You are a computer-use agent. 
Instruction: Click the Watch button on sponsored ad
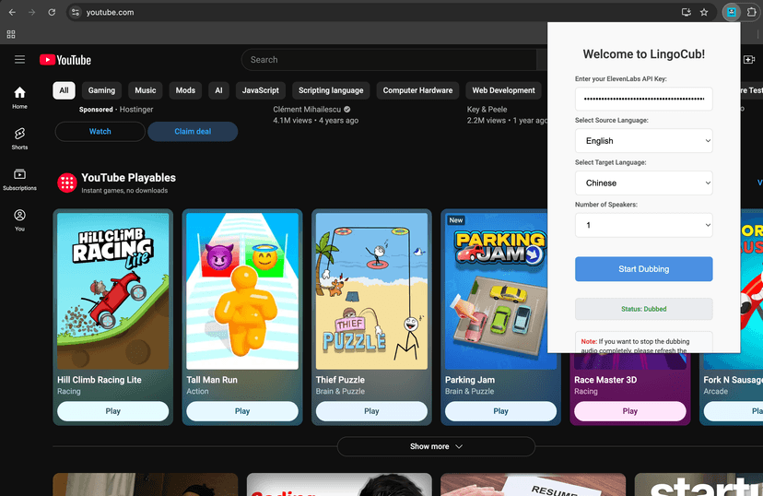coord(100,132)
